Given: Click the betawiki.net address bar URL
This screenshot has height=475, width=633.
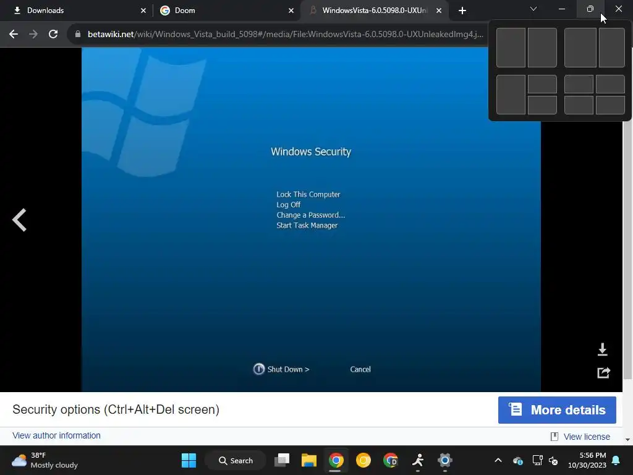Looking at the screenshot, I should pos(285,35).
